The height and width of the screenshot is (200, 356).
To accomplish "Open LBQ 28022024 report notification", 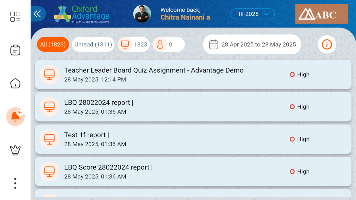I will [193, 107].
